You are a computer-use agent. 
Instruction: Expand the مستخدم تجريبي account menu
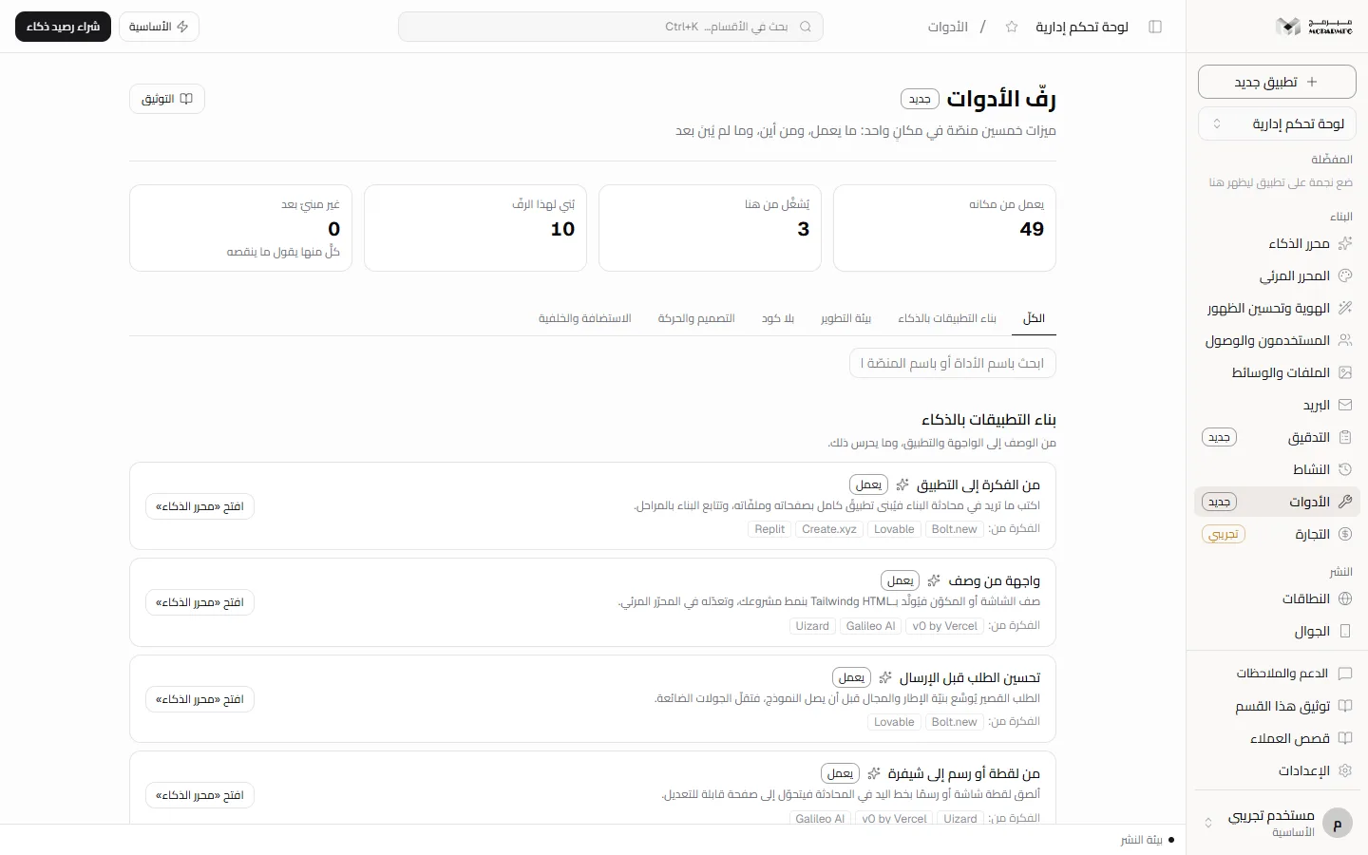(x=1277, y=824)
